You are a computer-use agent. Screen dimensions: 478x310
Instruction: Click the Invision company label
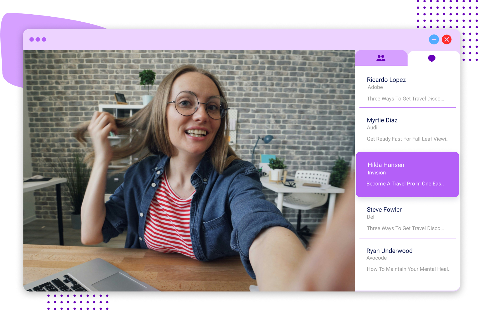point(376,173)
